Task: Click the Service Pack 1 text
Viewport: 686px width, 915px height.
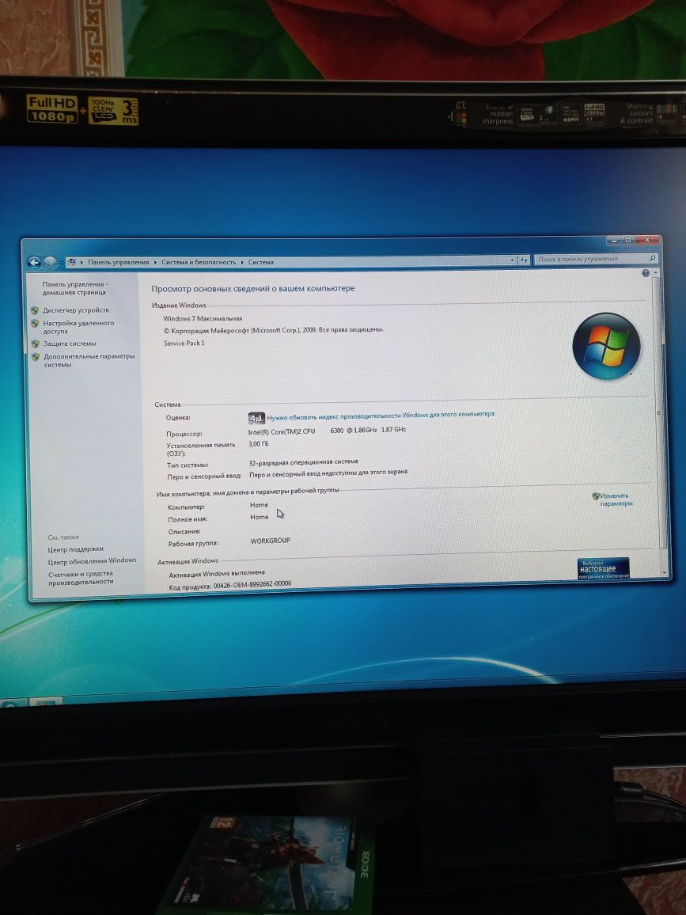Action: 184,344
